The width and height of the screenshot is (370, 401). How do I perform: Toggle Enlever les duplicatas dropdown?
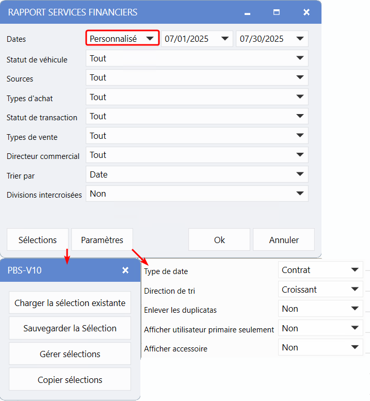pyautogui.click(x=320, y=309)
